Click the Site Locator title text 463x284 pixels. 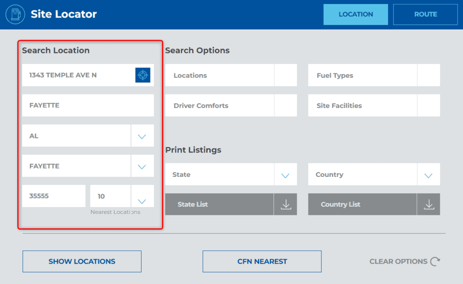coord(64,14)
